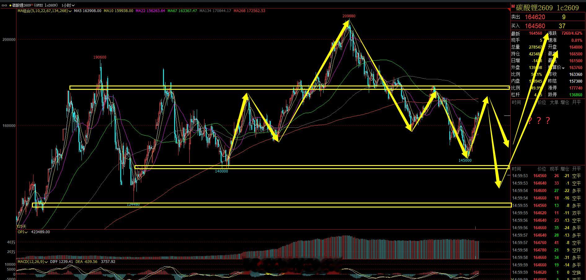Click the 卖出 price 164620
The height and width of the screenshot is (280, 586).
[x=535, y=17]
